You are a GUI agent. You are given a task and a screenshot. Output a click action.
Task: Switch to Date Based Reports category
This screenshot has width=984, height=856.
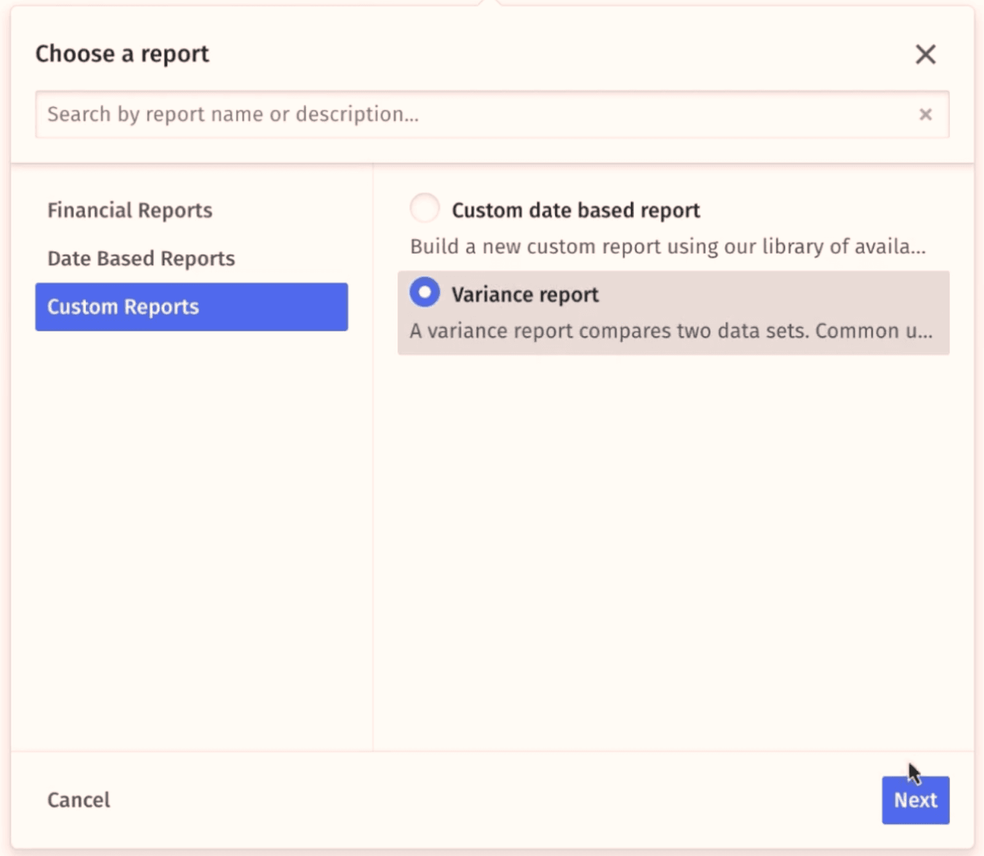[x=140, y=258]
